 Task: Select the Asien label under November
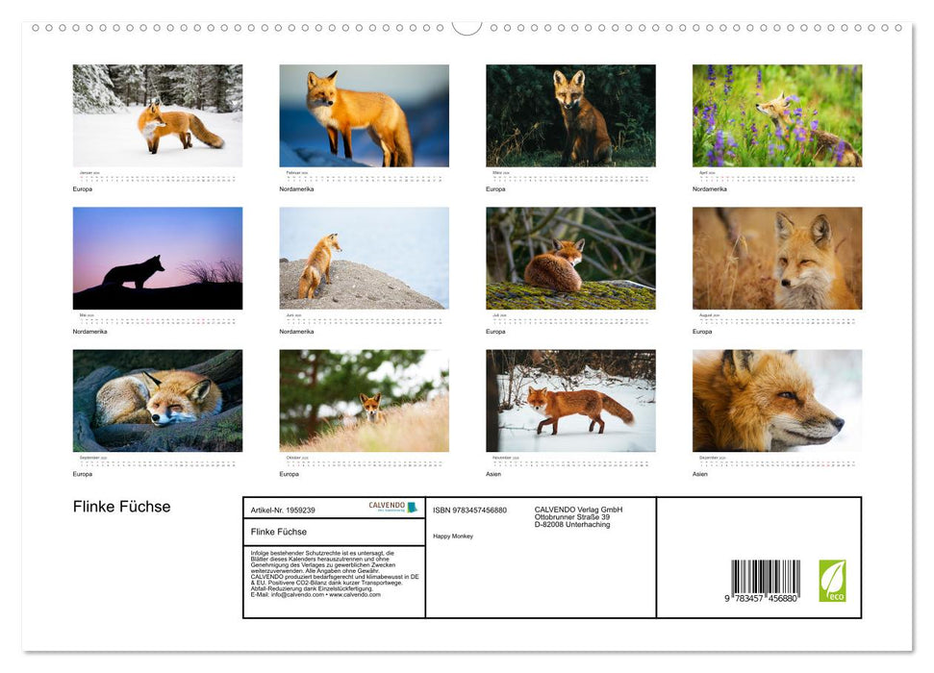click(x=492, y=473)
